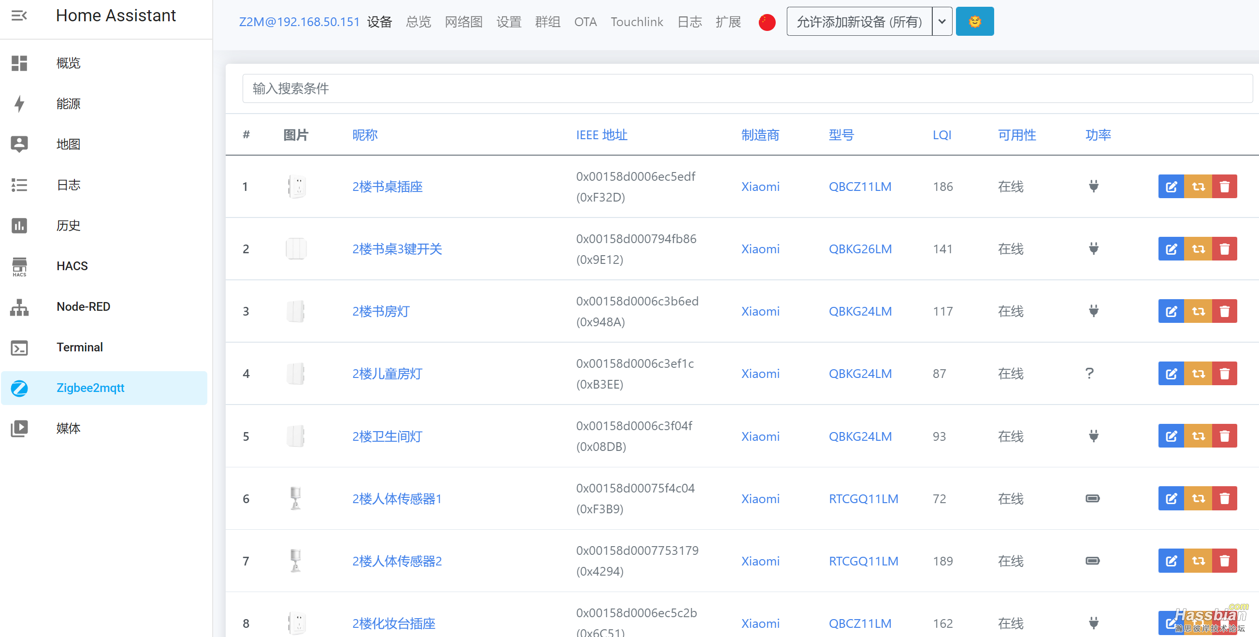The width and height of the screenshot is (1259, 637).
Task: Collapse the Home Assistant sidebar menu
Action: pyautogui.click(x=19, y=15)
